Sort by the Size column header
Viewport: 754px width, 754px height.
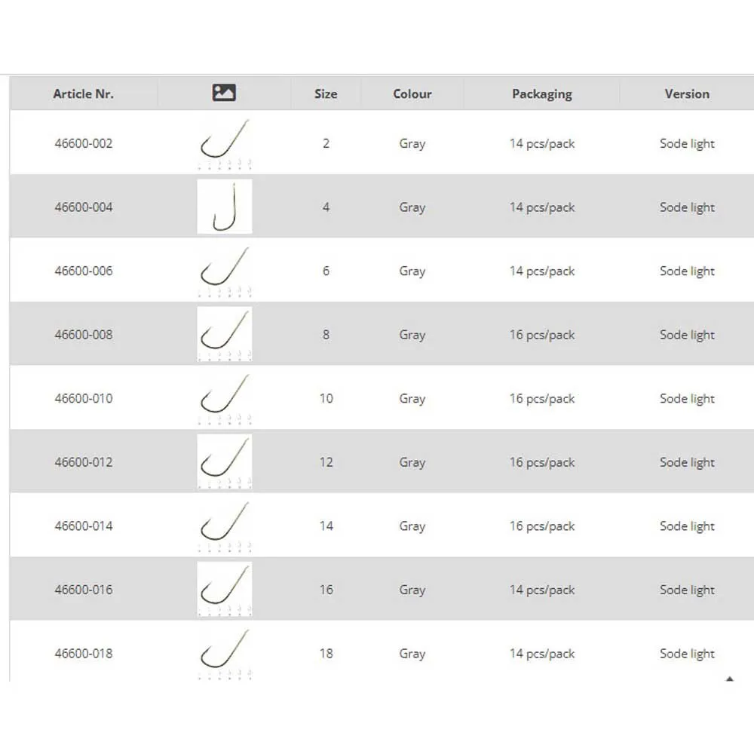[x=326, y=94]
